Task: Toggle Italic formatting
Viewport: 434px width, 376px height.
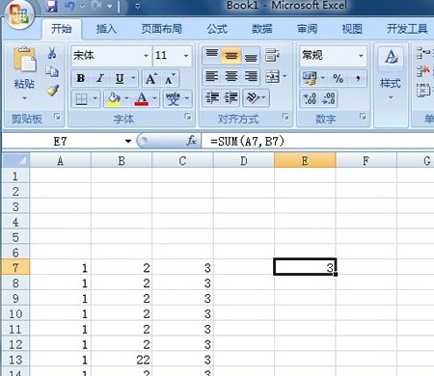Action: tap(100, 78)
